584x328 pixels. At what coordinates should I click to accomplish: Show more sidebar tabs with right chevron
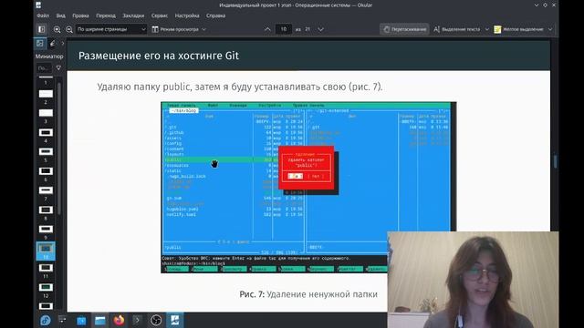click(63, 44)
